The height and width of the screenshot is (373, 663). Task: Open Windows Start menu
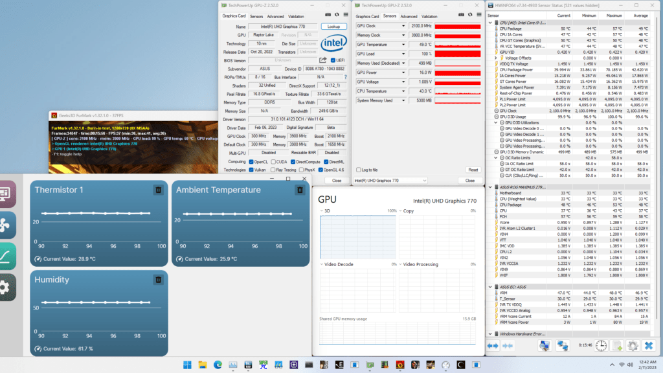[187, 365]
